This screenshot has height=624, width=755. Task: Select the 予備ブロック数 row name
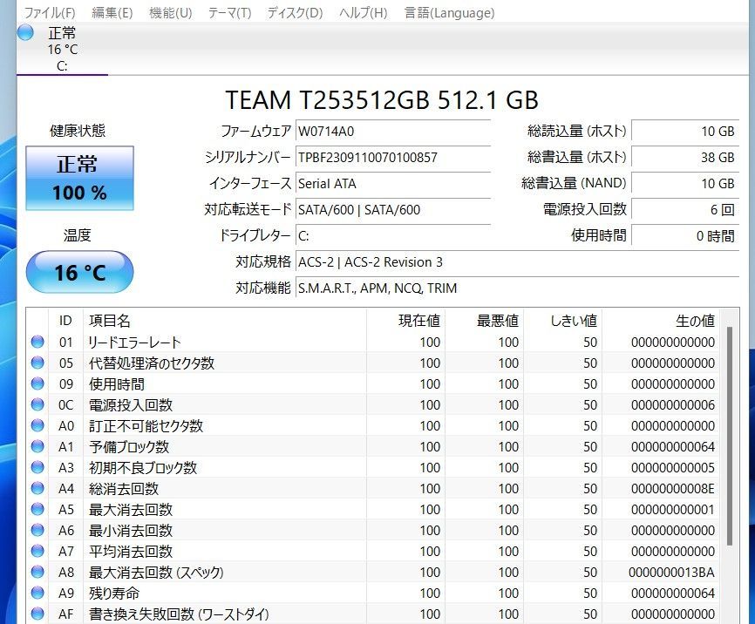click(x=128, y=447)
